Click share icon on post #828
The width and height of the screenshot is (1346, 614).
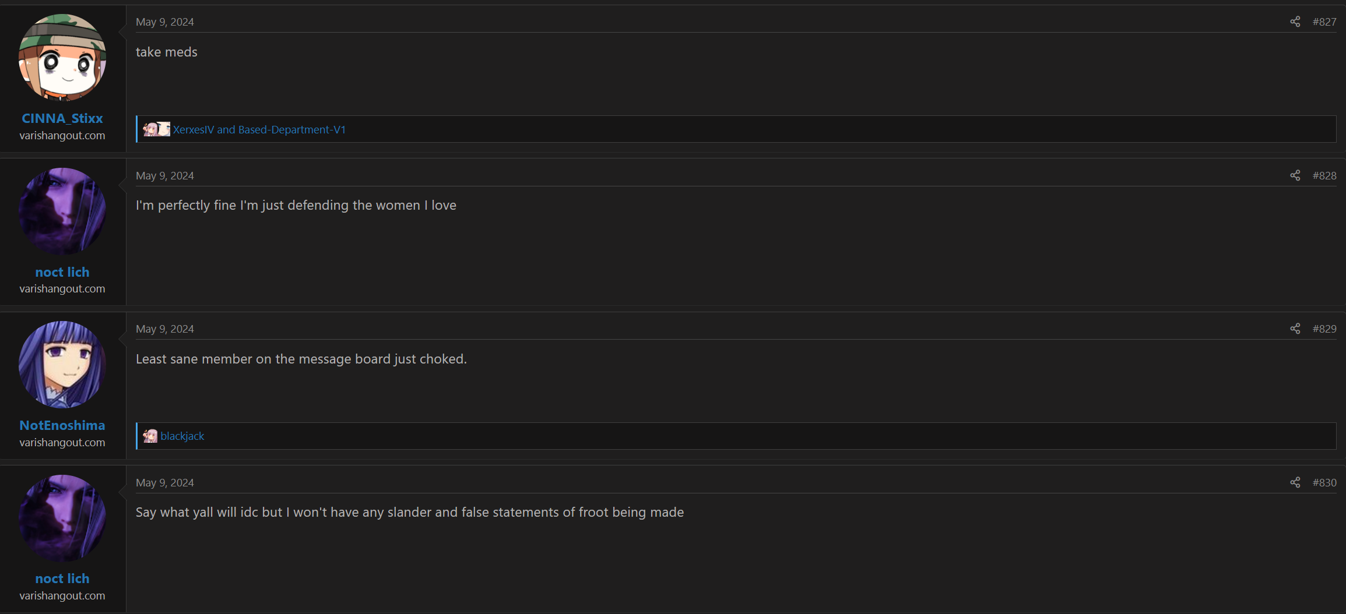click(1295, 175)
